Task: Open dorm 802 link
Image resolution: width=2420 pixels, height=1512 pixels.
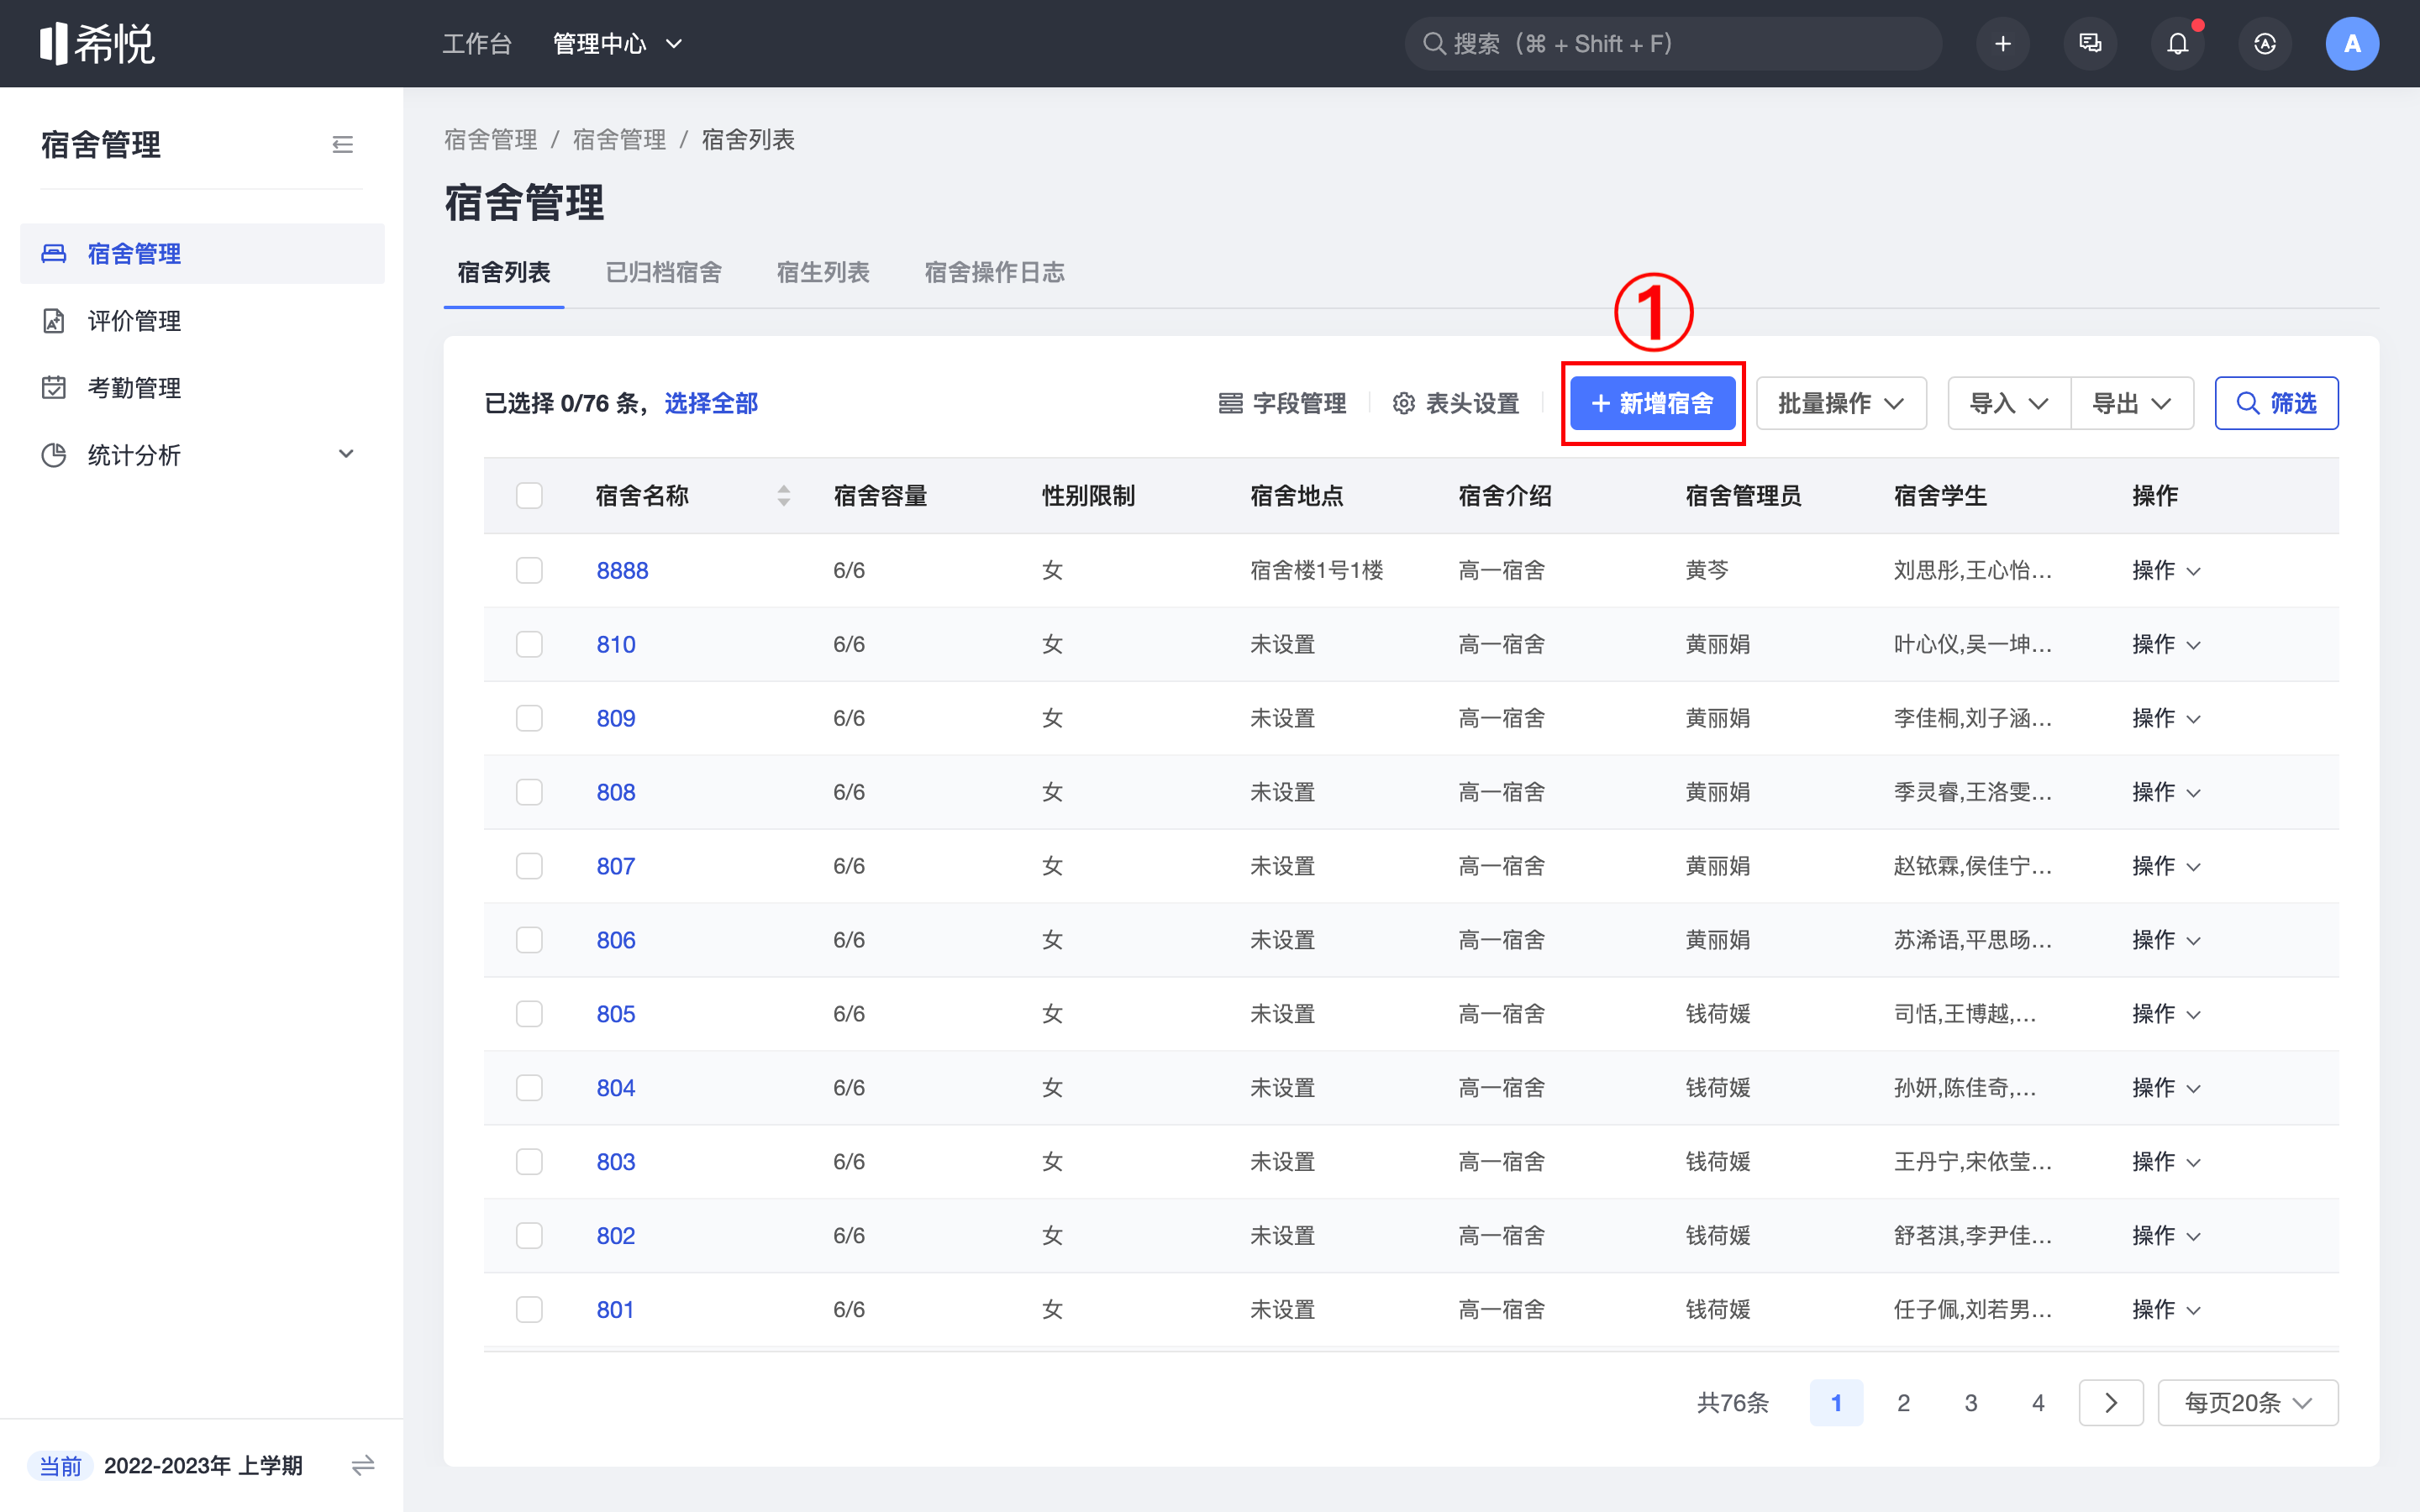Action: (x=616, y=1236)
